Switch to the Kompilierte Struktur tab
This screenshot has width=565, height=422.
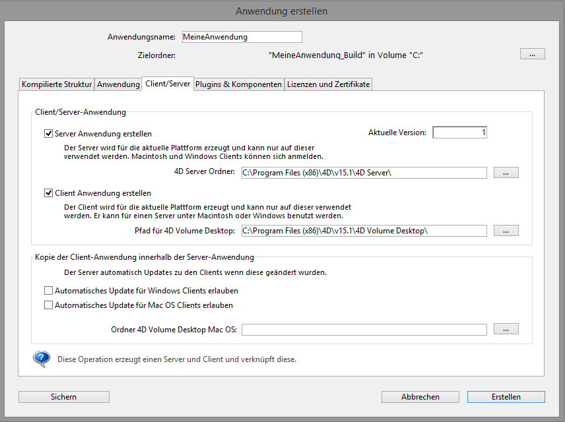[57, 84]
